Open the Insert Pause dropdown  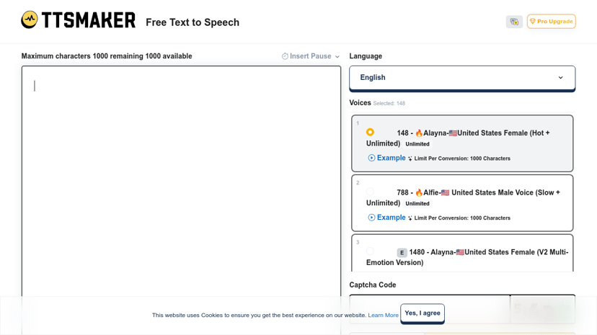pos(311,56)
